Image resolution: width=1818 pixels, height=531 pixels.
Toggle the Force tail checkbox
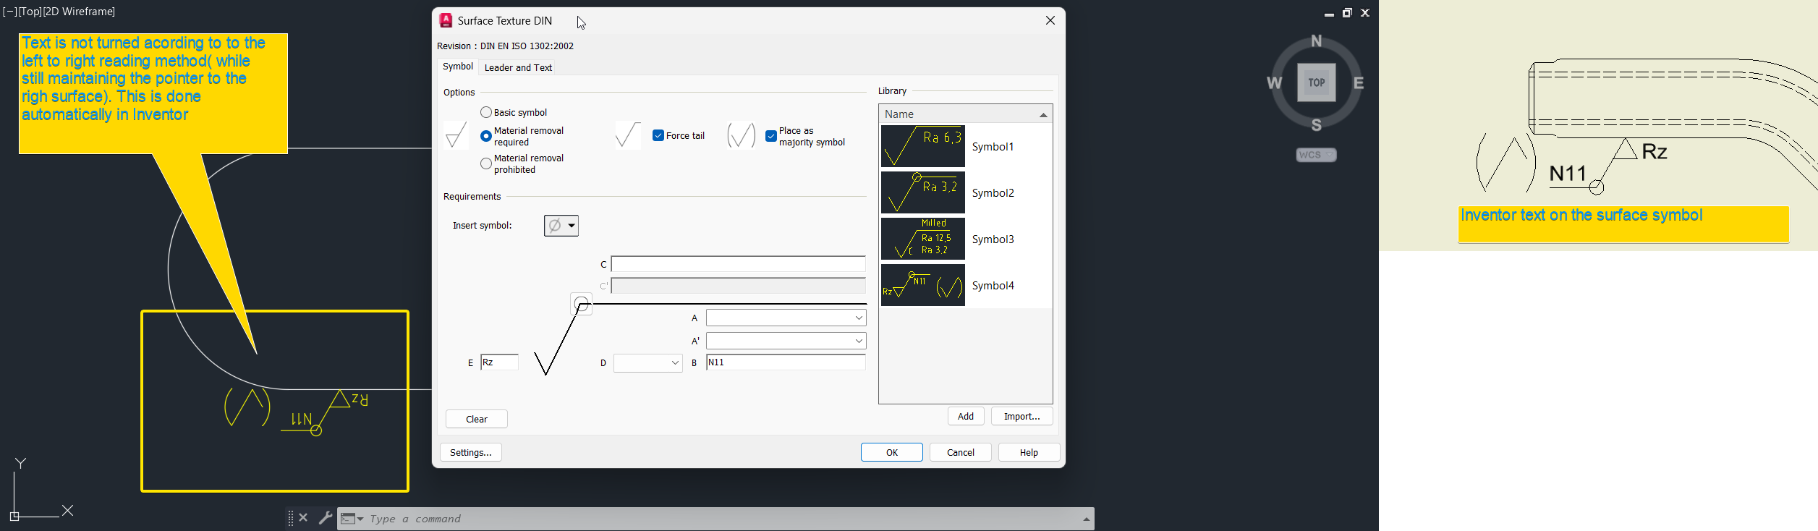(x=658, y=135)
